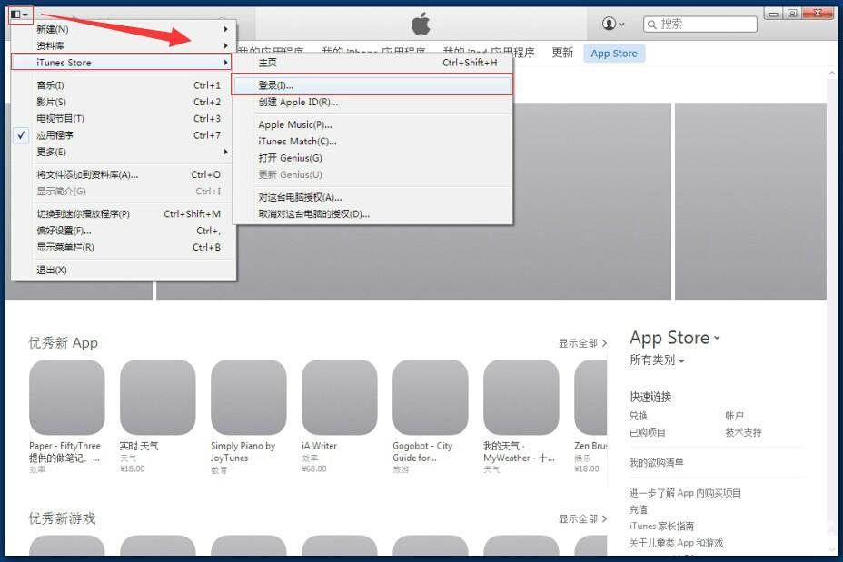Click the Gogobot - City Guide app icon
This screenshot has height=562, width=843.
pos(430,397)
